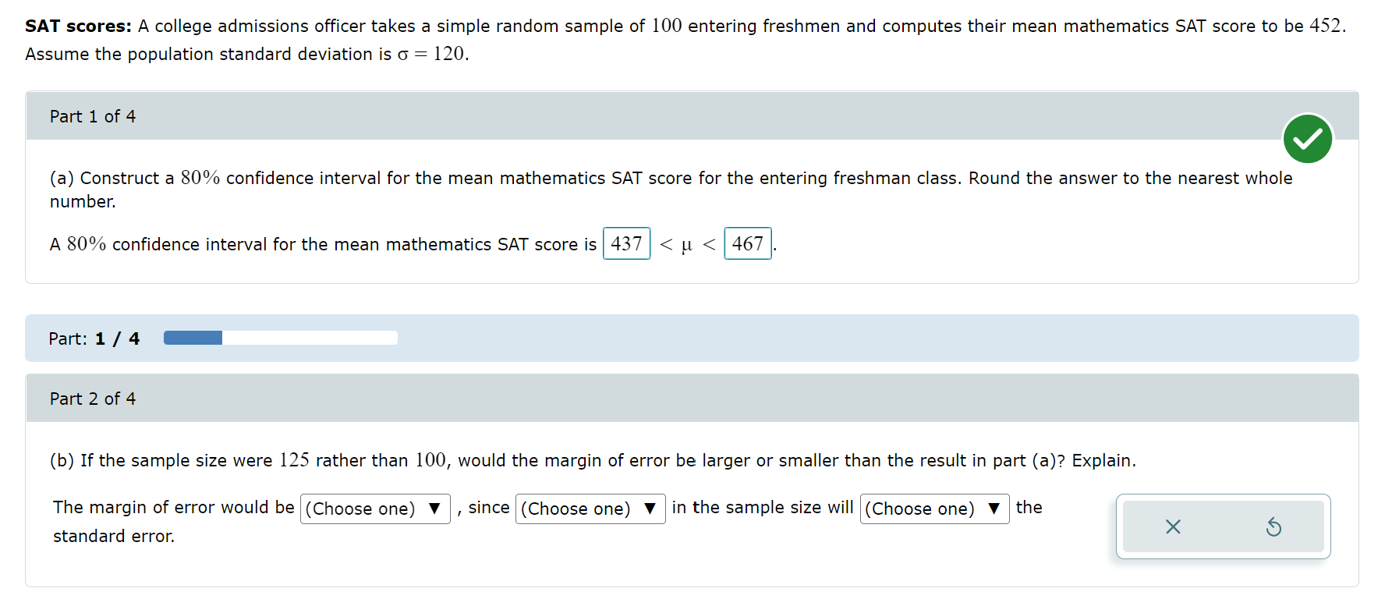Click the input field showing 437
The image size is (1385, 599).
626,243
